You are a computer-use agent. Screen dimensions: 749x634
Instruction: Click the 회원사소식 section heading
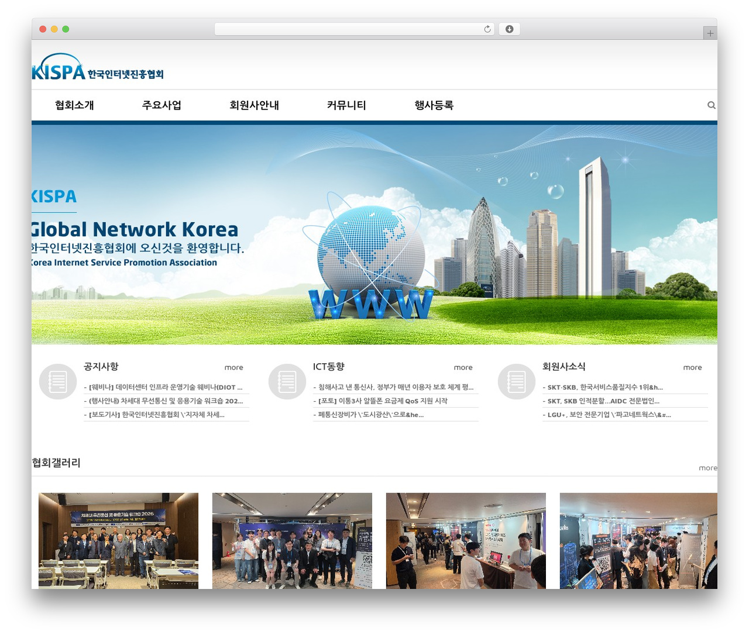click(x=564, y=367)
